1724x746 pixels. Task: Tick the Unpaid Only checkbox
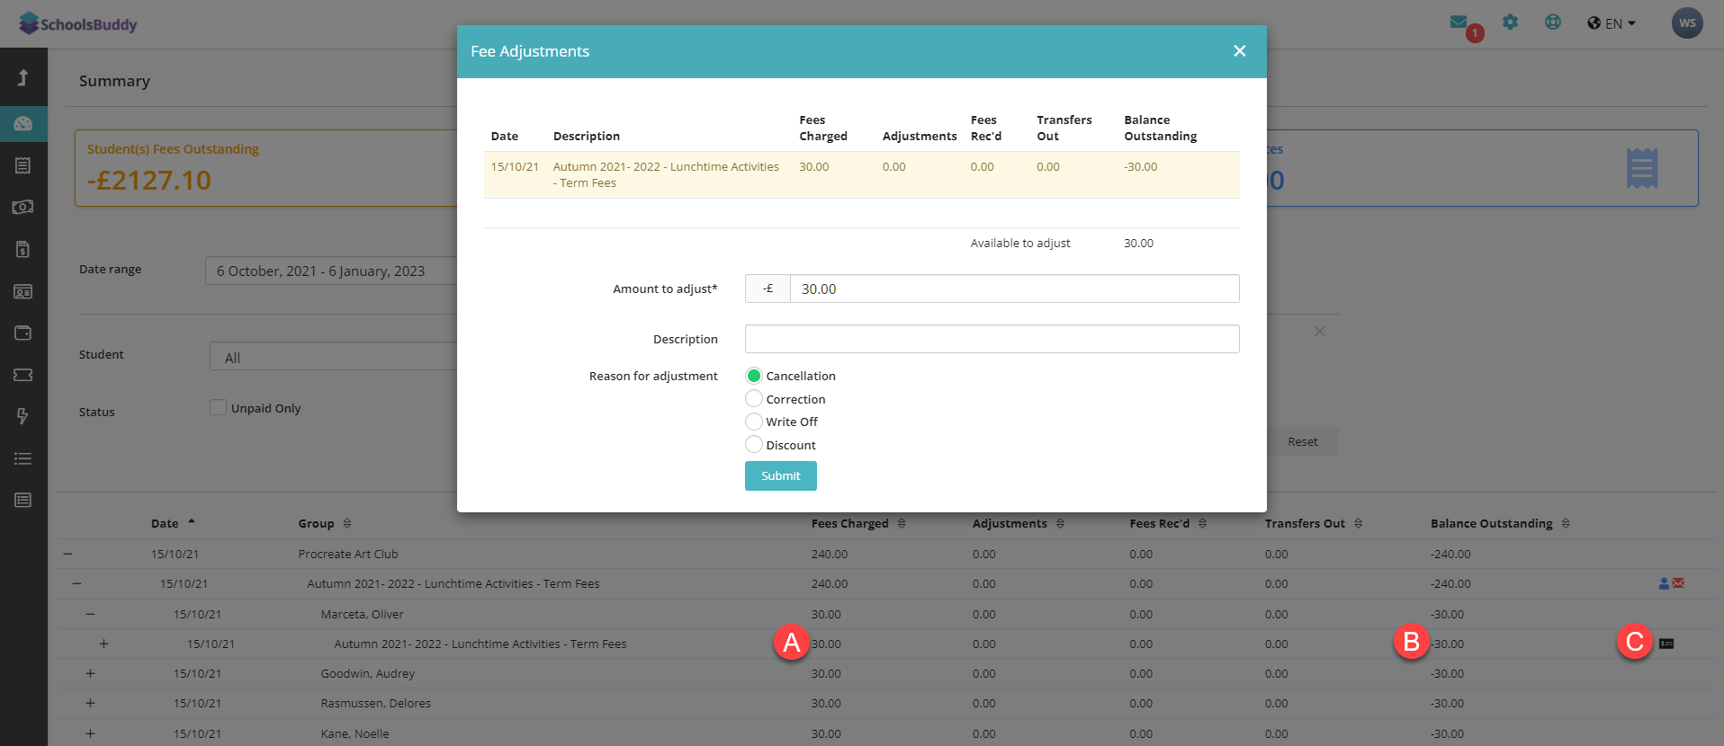coord(218,408)
